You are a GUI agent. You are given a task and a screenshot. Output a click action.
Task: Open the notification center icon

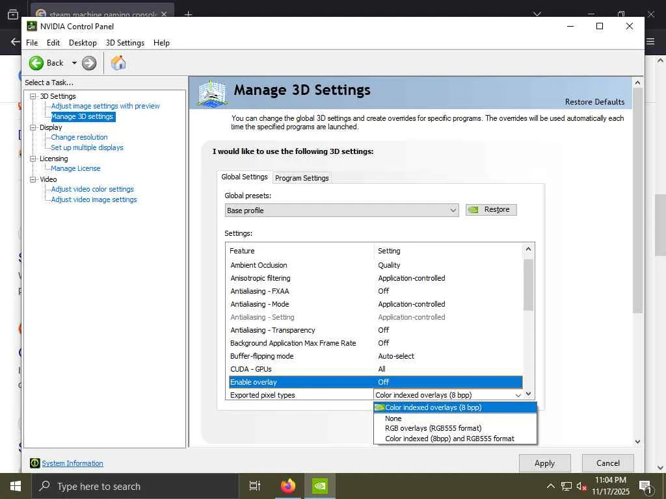tap(645, 487)
